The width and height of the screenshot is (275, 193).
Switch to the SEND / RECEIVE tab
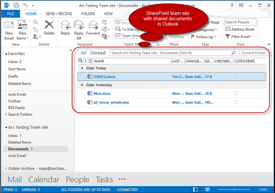click(x=59, y=14)
